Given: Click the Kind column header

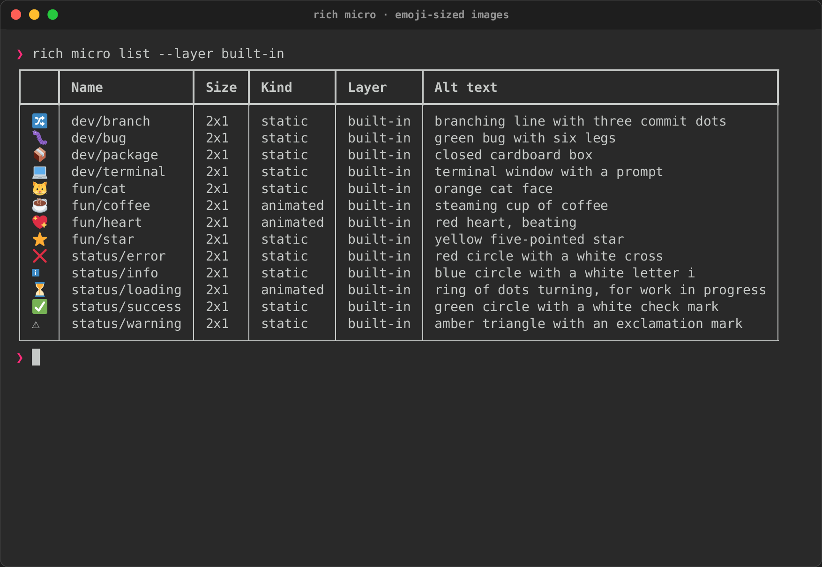Looking at the screenshot, I should (276, 88).
